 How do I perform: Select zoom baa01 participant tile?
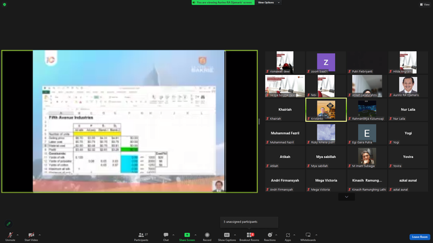click(326, 63)
